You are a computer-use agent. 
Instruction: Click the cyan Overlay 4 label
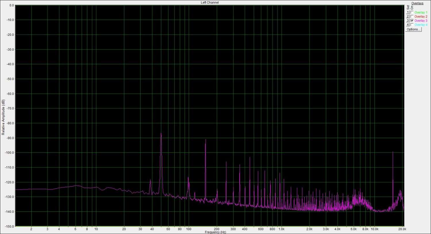tap(421, 25)
